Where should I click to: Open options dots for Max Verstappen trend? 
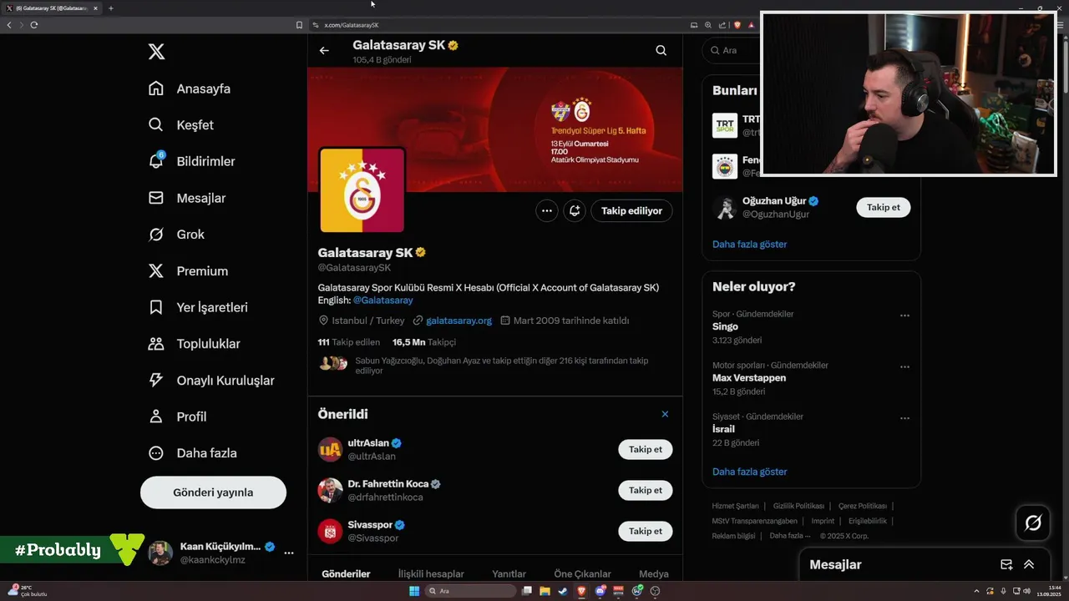[x=904, y=366]
